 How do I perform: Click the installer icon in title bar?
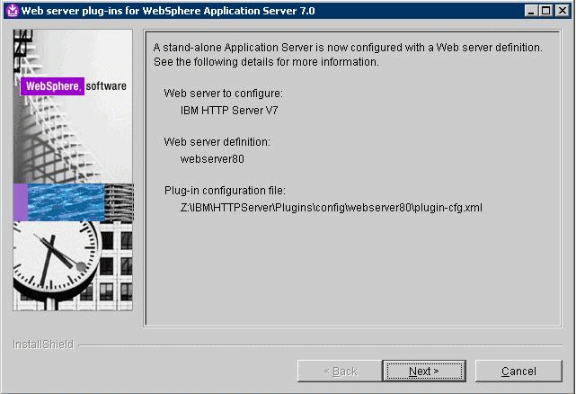pos(13,10)
